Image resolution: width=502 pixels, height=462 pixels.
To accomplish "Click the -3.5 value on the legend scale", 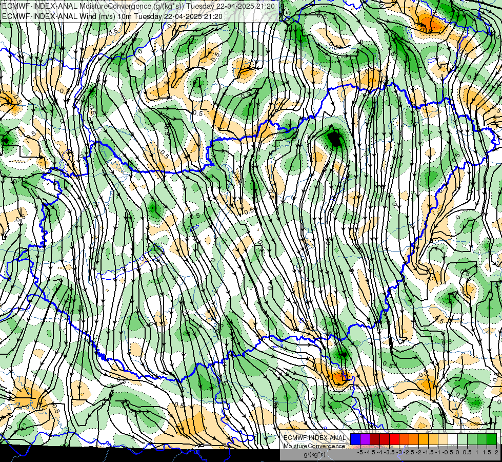I will [390, 452].
